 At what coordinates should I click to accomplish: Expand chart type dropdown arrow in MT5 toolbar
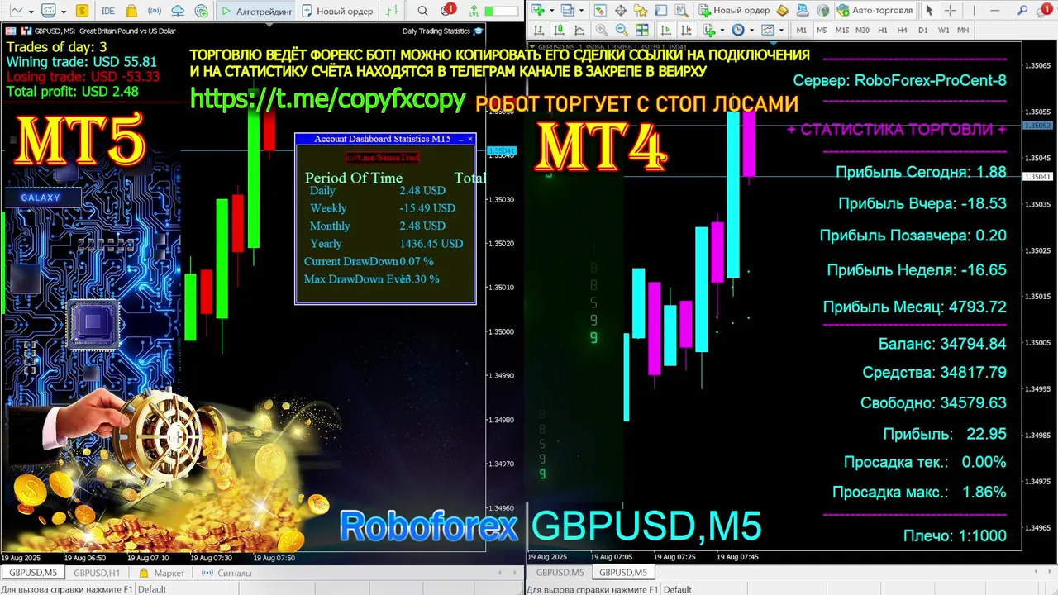click(31, 12)
